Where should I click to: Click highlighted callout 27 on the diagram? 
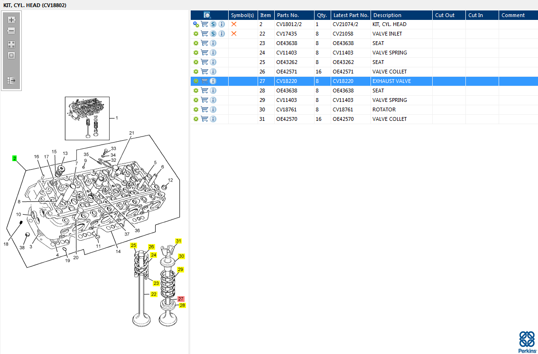181,299
